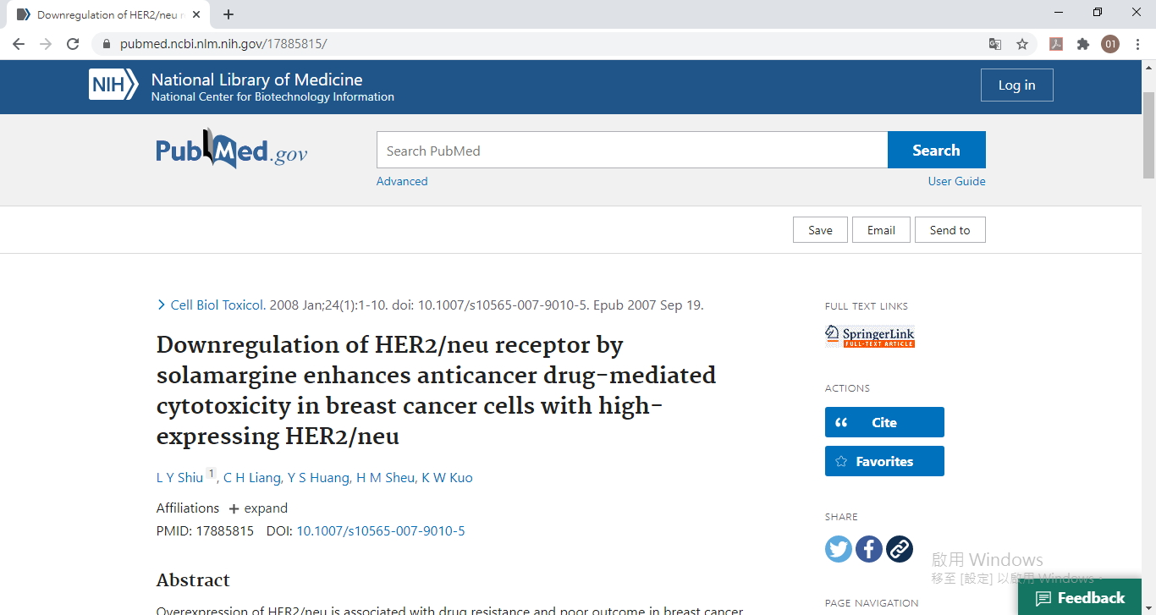Share article on Facebook

click(869, 549)
